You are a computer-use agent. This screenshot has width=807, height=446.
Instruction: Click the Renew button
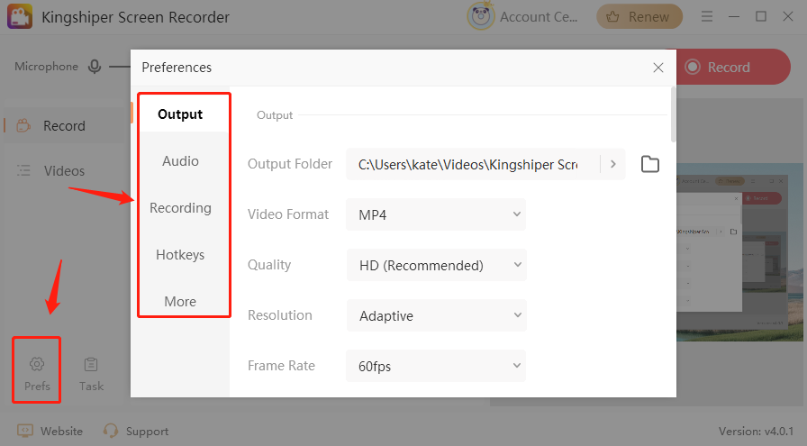pyautogui.click(x=639, y=16)
